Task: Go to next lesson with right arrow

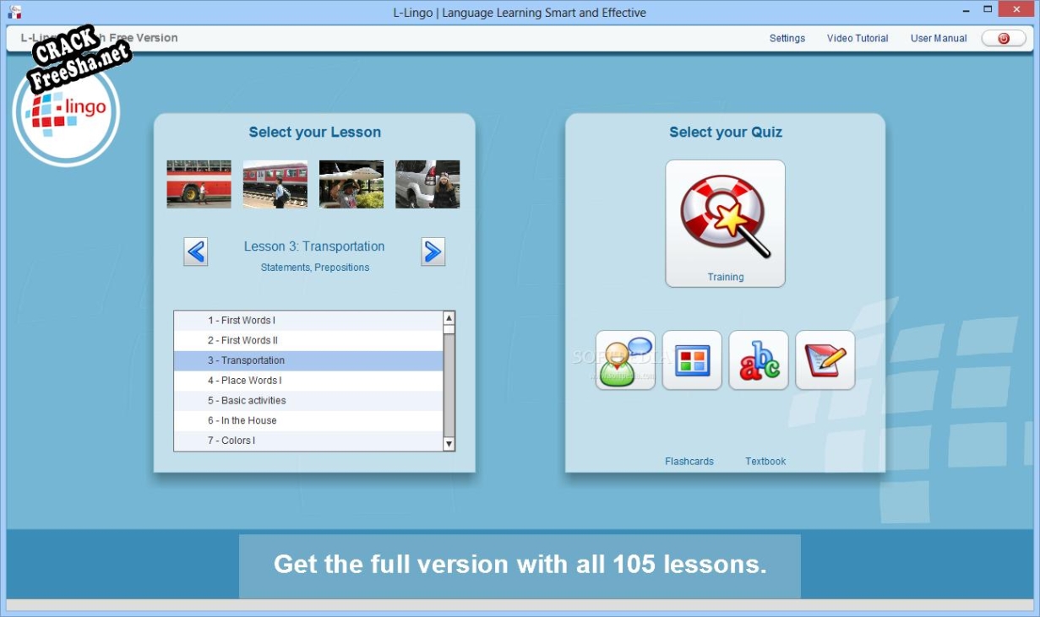Action: [433, 252]
